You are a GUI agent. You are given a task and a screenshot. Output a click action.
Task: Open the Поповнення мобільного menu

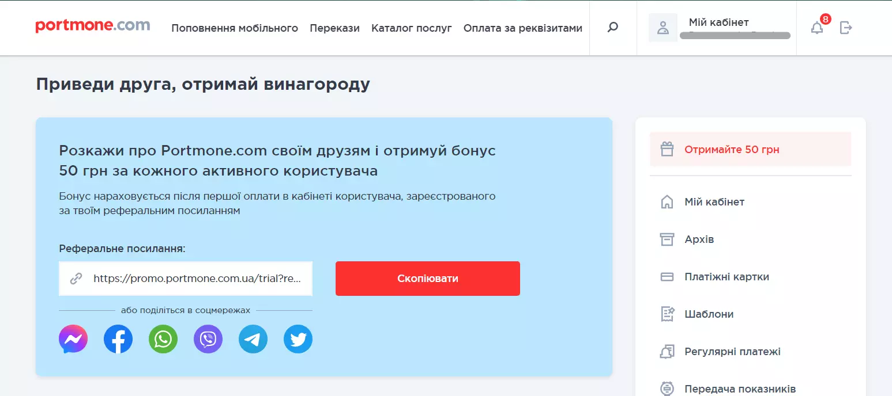(234, 27)
